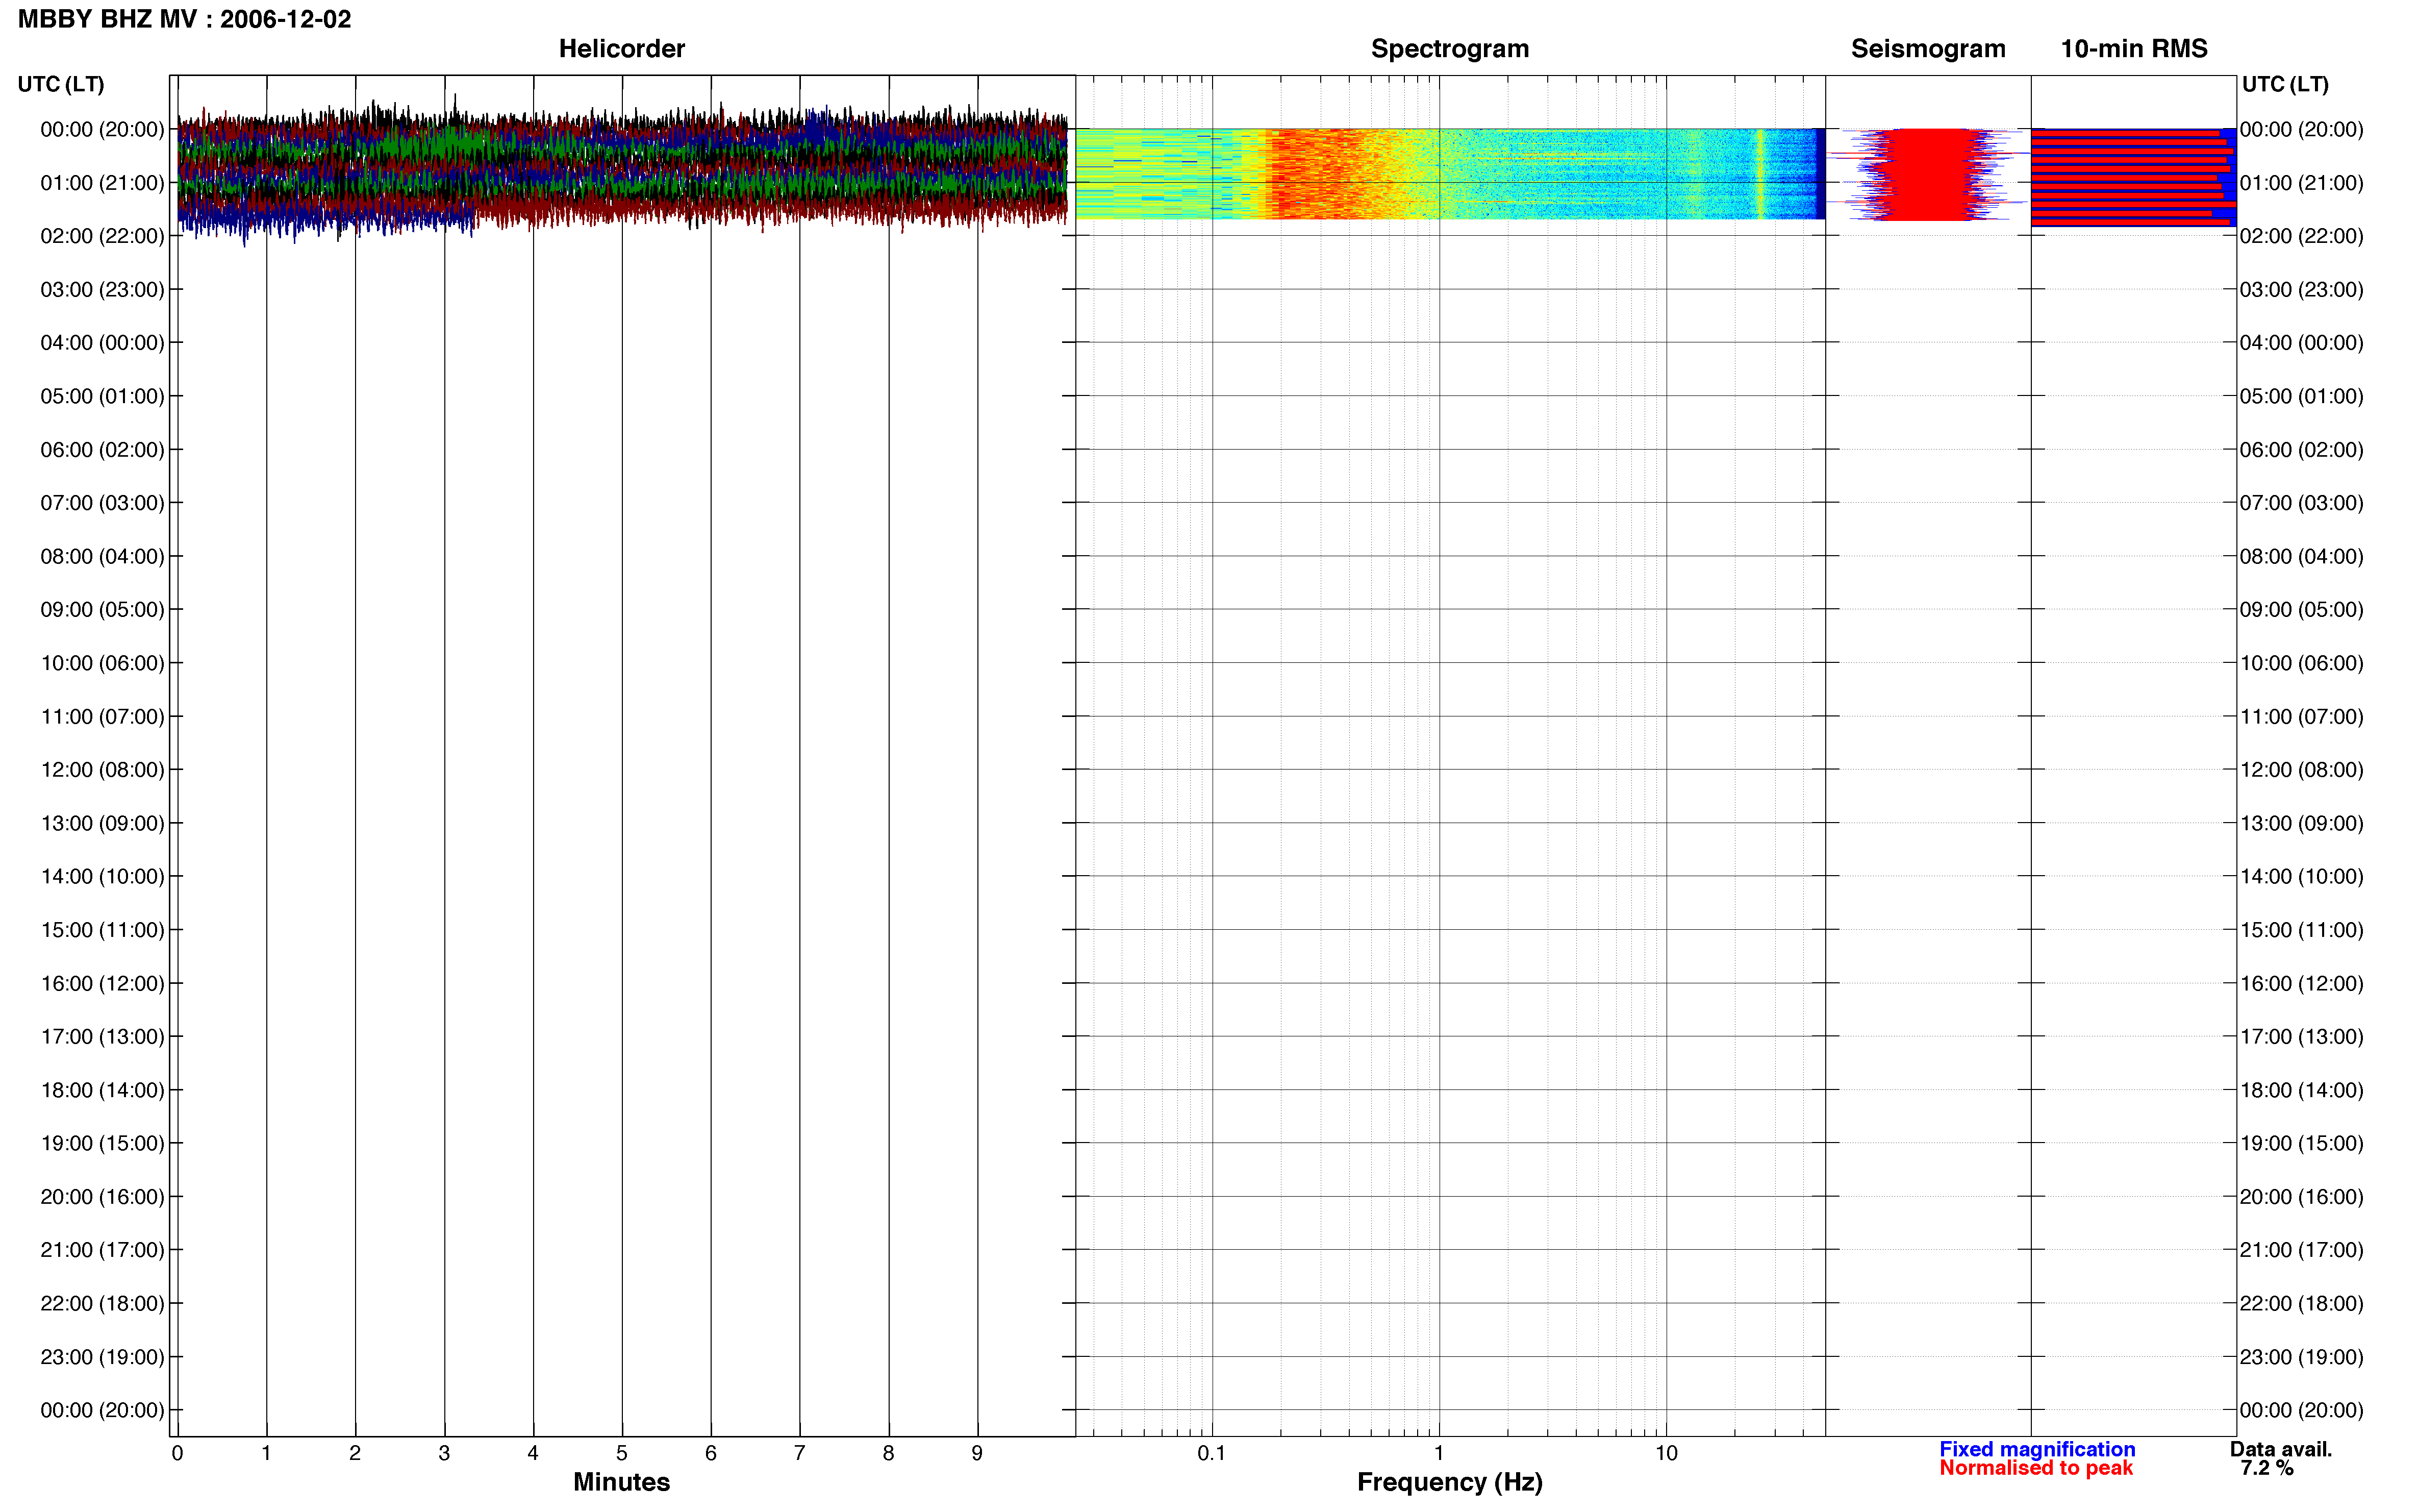This screenshot has height=1512, width=2418.
Task: Click the 'Normalised to peak' legend text
Action: coord(2035,1468)
